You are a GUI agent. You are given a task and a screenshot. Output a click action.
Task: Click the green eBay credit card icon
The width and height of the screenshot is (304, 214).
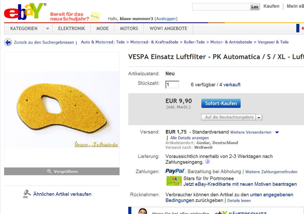click(x=174, y=181)
